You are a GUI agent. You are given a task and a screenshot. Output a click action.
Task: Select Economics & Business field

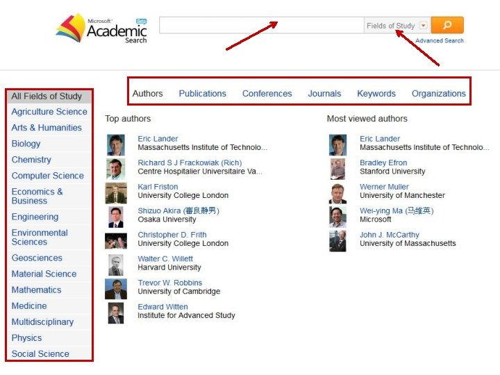(37, 196)
